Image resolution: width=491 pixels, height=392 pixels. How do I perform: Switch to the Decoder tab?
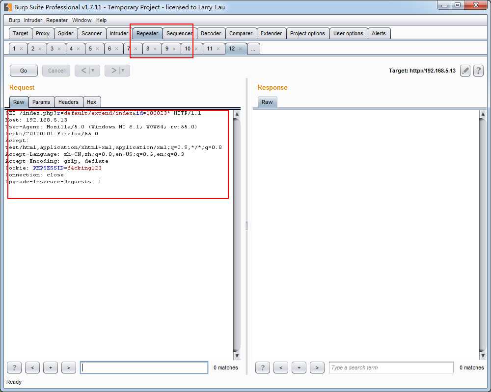(x=211, y=33)
